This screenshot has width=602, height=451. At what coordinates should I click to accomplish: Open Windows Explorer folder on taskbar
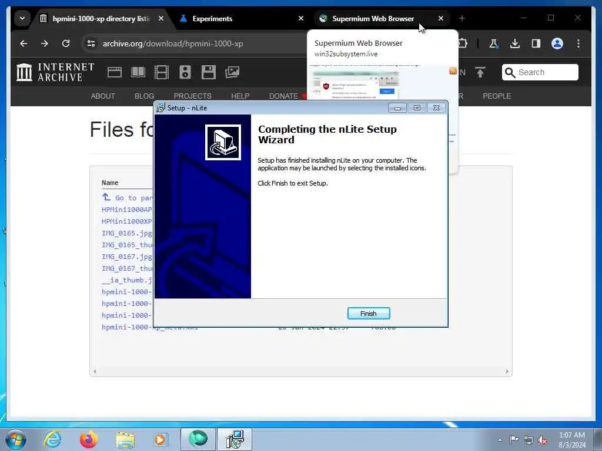pos(126,439)
